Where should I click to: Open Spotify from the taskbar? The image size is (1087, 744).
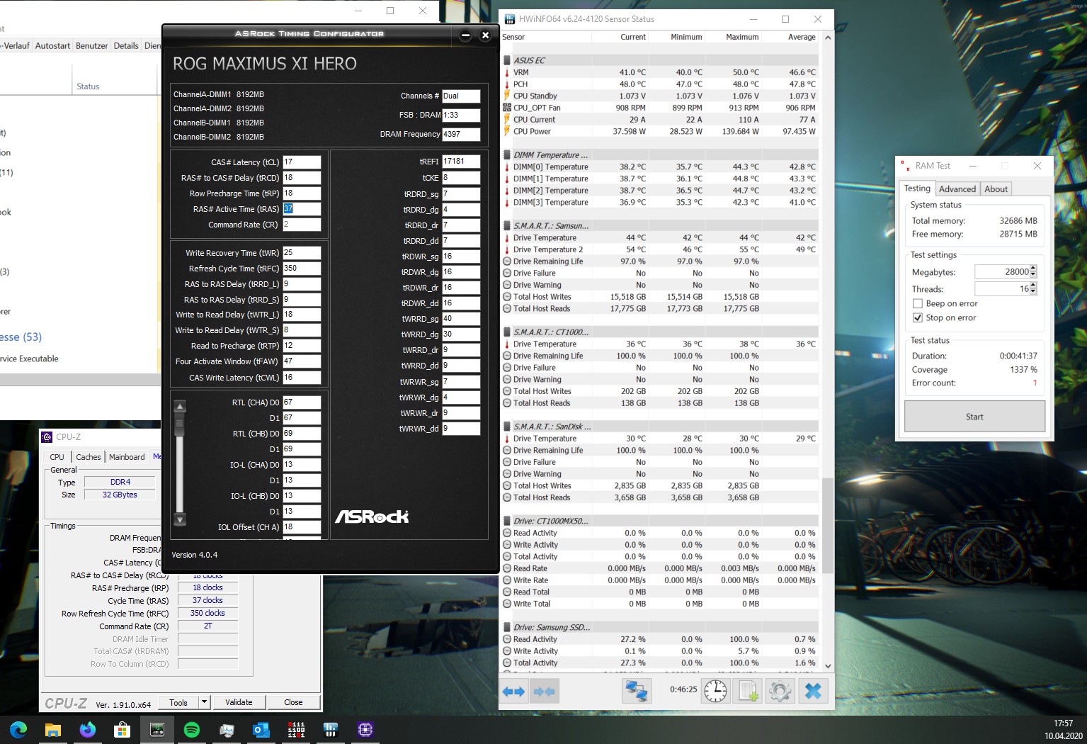(x=192, y=730)
